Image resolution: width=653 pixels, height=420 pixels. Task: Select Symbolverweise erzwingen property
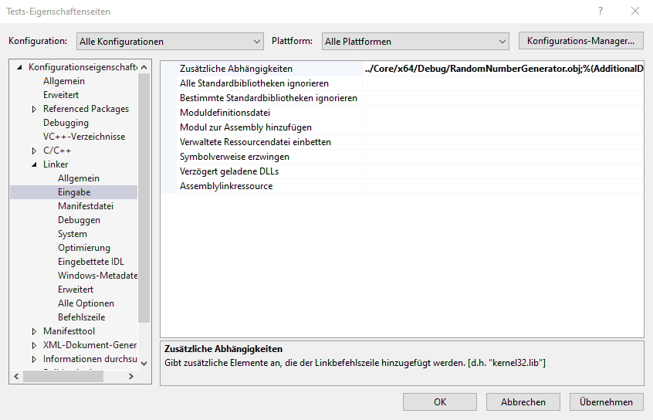[402, 157]
